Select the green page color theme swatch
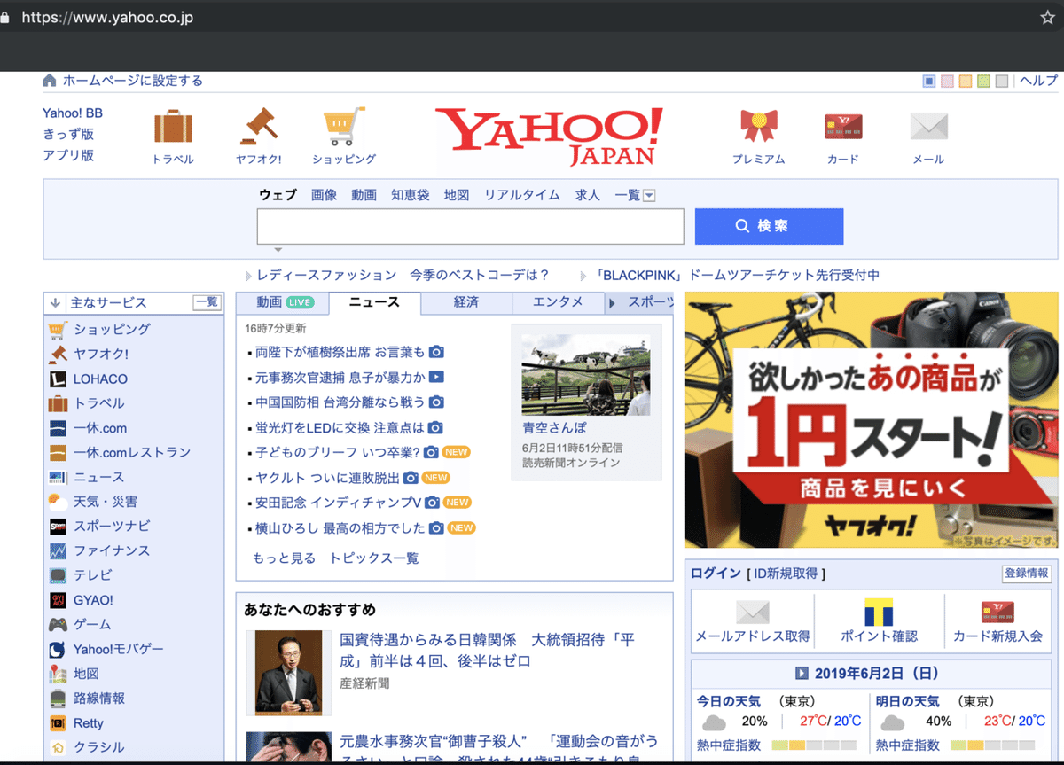The image size is (1064, 765). pyautogui.click(x=983, y=82)
